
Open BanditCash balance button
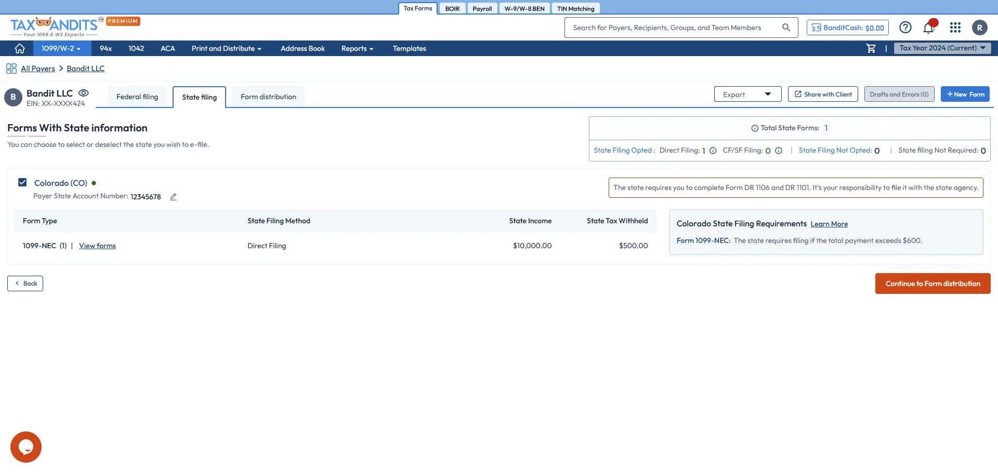coord(848,28)
